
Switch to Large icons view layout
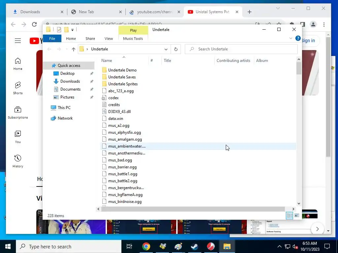(297, 215)
